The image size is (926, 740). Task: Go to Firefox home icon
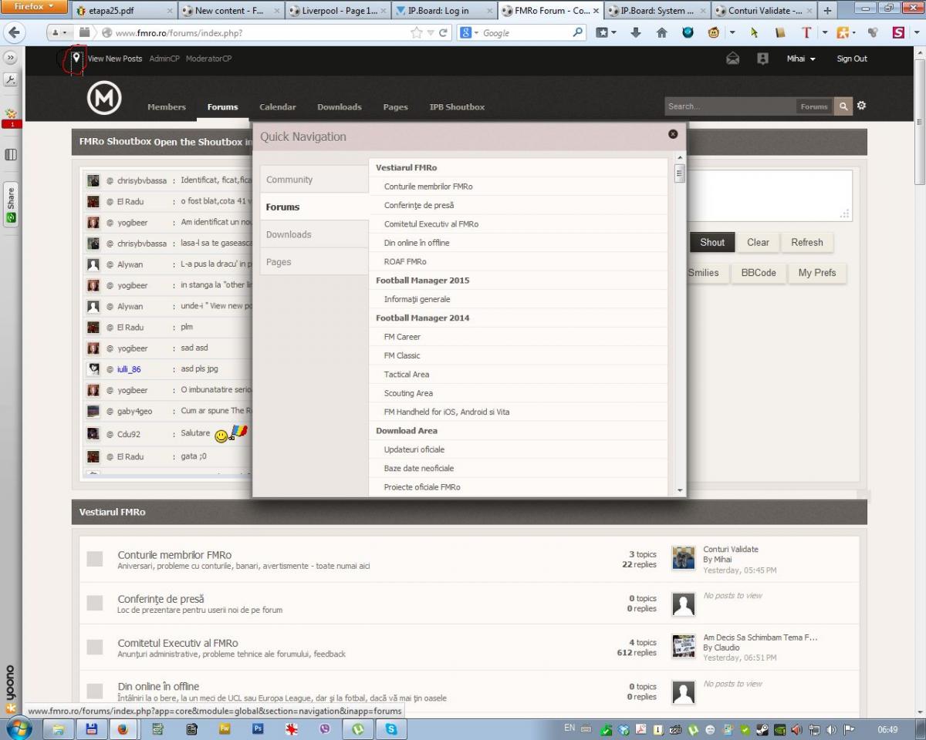[x=661, y=33]
